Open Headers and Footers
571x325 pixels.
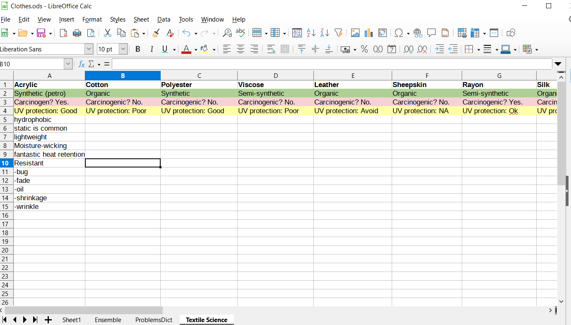(x=445, y=33)
